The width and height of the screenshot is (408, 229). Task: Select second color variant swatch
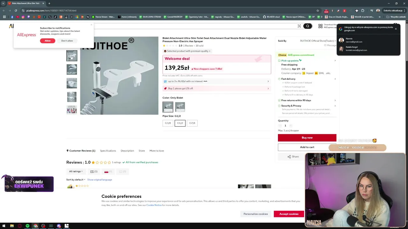point(180,107)
